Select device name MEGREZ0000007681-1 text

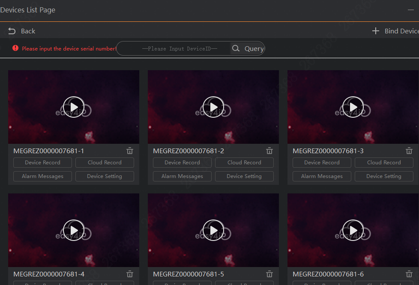point(49,151)
